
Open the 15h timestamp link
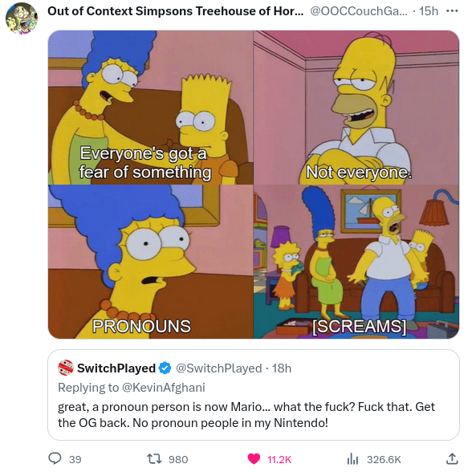pos(429,11)
